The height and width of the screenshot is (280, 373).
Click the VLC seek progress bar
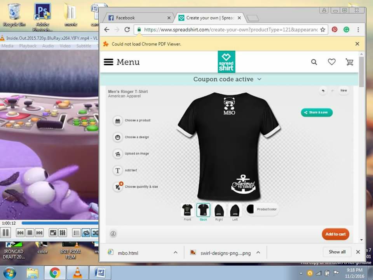[60, 223]
